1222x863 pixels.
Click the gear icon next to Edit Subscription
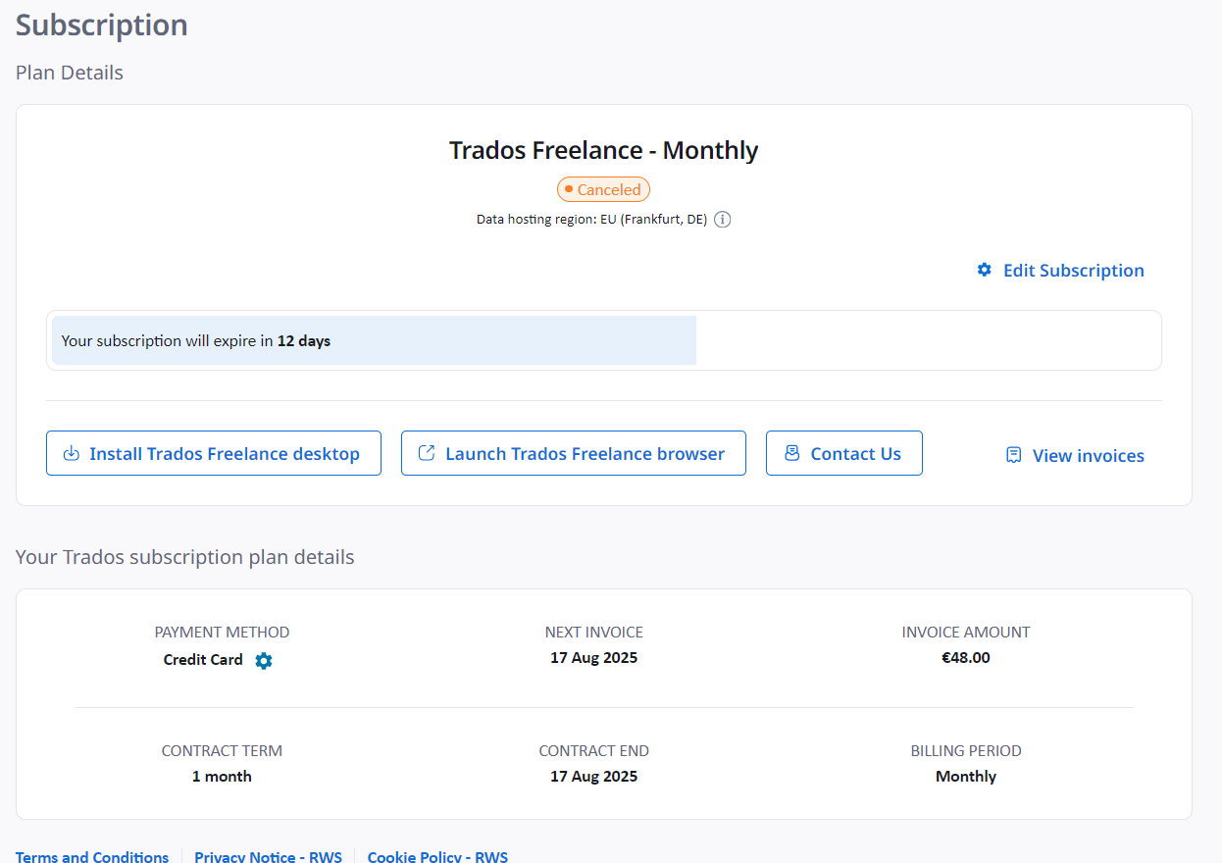[984, 270]
